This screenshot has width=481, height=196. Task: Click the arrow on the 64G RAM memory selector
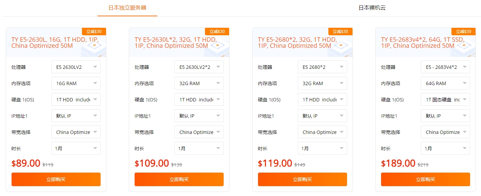click(x=465, y=83)
